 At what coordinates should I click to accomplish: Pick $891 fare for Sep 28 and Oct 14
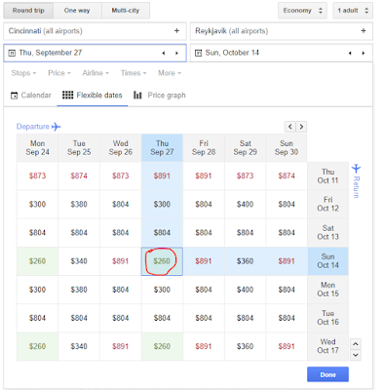[204, 261]
